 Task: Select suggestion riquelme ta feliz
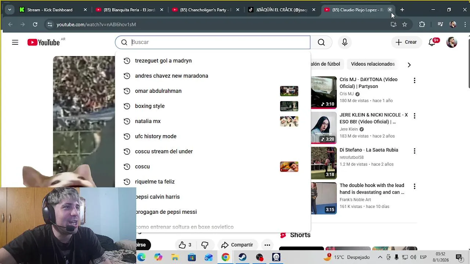pyautogui.click(x=213, y=181)
